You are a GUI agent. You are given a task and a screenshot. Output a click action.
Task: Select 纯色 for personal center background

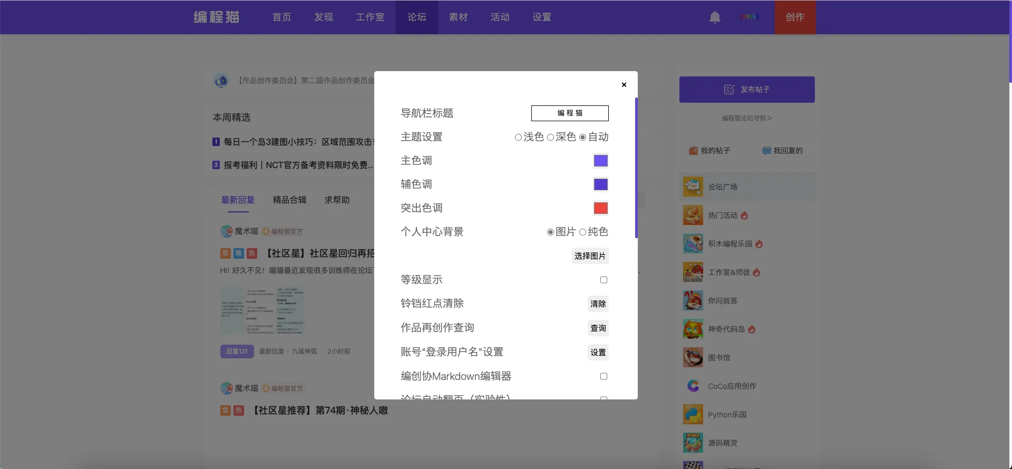[582, 232]
